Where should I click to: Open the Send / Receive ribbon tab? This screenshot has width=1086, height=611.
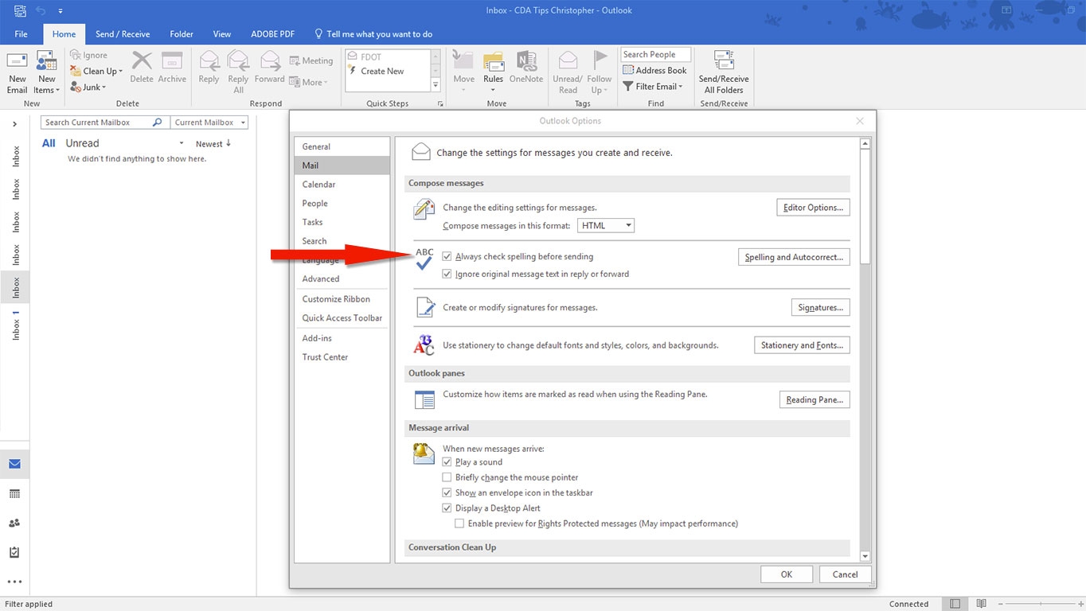[123, 34]
